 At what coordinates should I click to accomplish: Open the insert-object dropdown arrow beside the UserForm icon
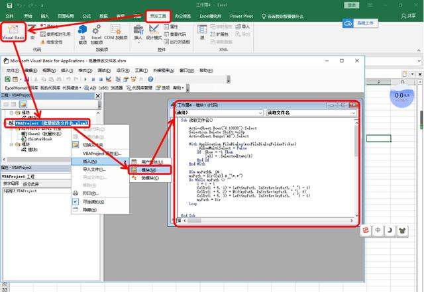(x=21, y=79)
